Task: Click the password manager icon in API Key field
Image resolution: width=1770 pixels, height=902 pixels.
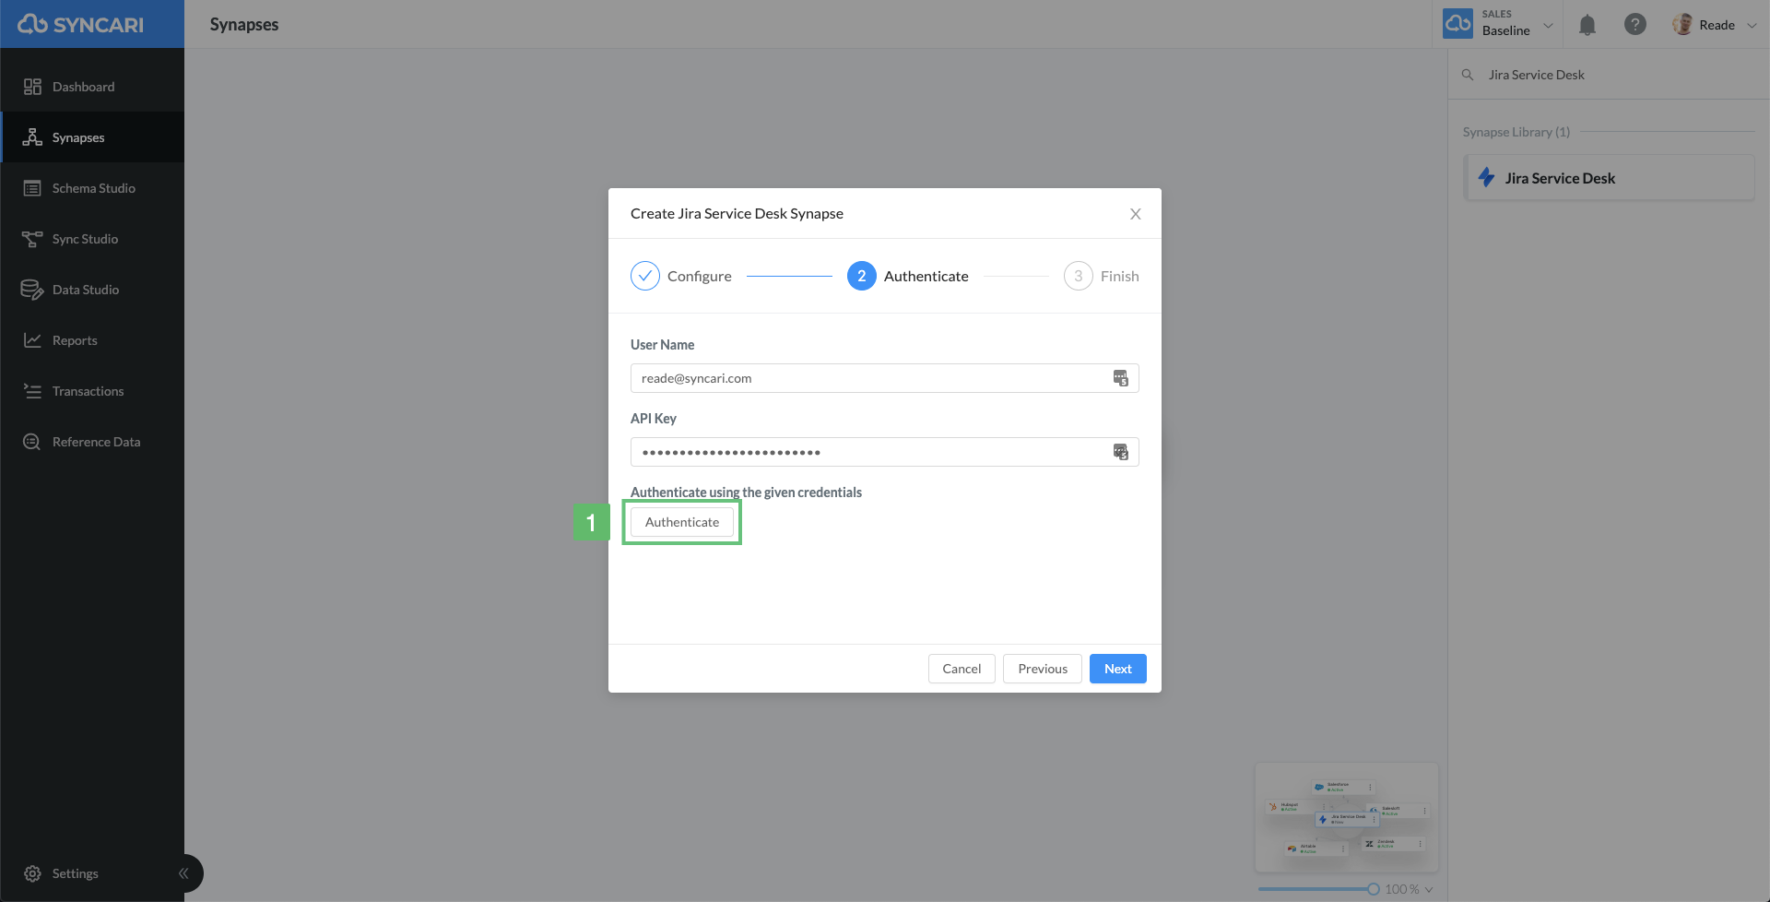Action: click(1120, 452)
